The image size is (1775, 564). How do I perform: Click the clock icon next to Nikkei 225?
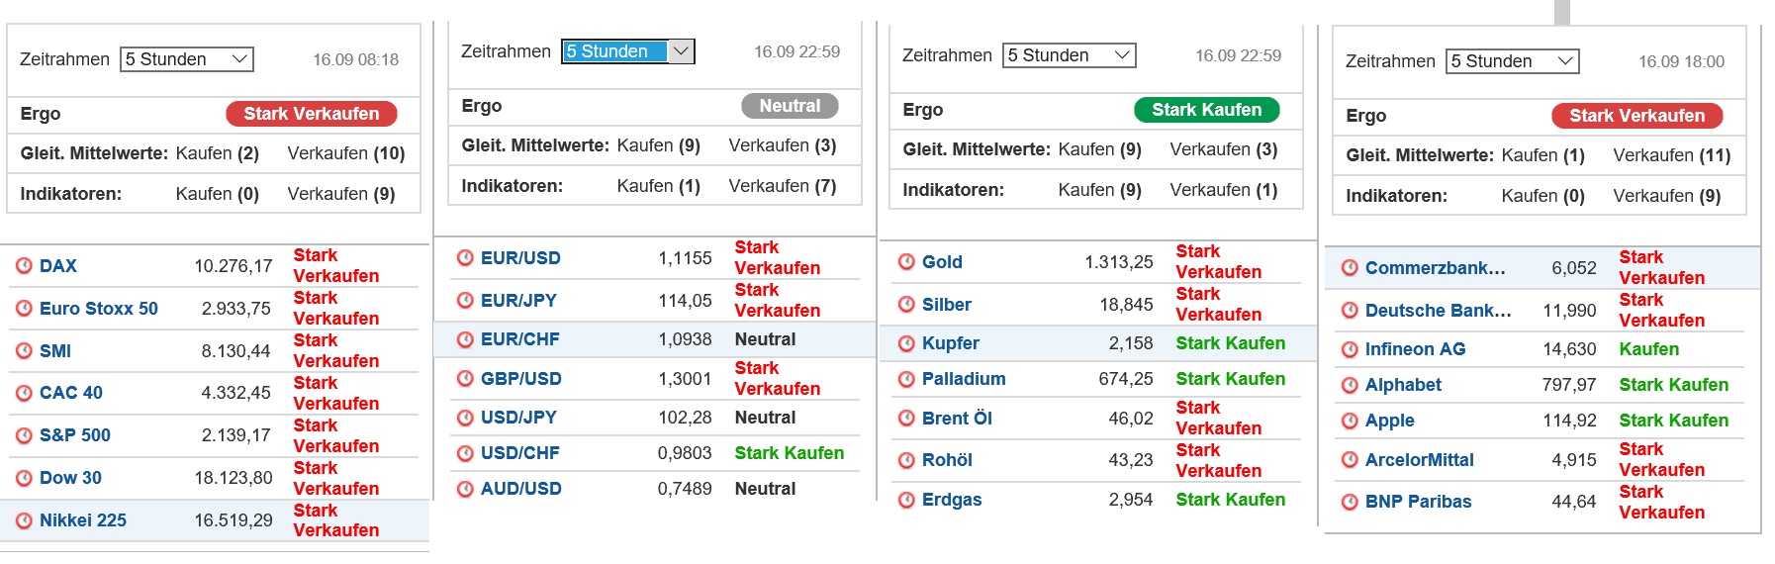tap(25, 520)
